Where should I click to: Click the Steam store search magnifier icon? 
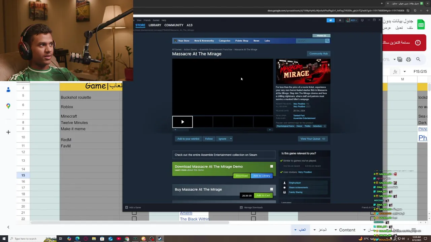click(x=327, y=41)
